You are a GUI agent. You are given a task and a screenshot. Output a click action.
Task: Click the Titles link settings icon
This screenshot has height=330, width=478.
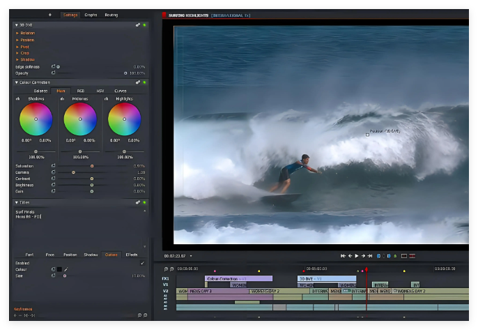click(x=138, y=202)
